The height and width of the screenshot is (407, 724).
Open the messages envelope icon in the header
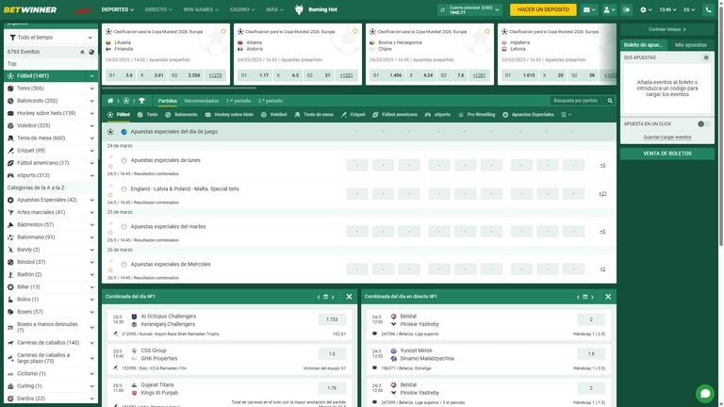(586, 9)
